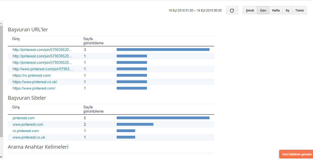Click the scrollbar down arrow
The image size is (313, 159).
point(1,157)
